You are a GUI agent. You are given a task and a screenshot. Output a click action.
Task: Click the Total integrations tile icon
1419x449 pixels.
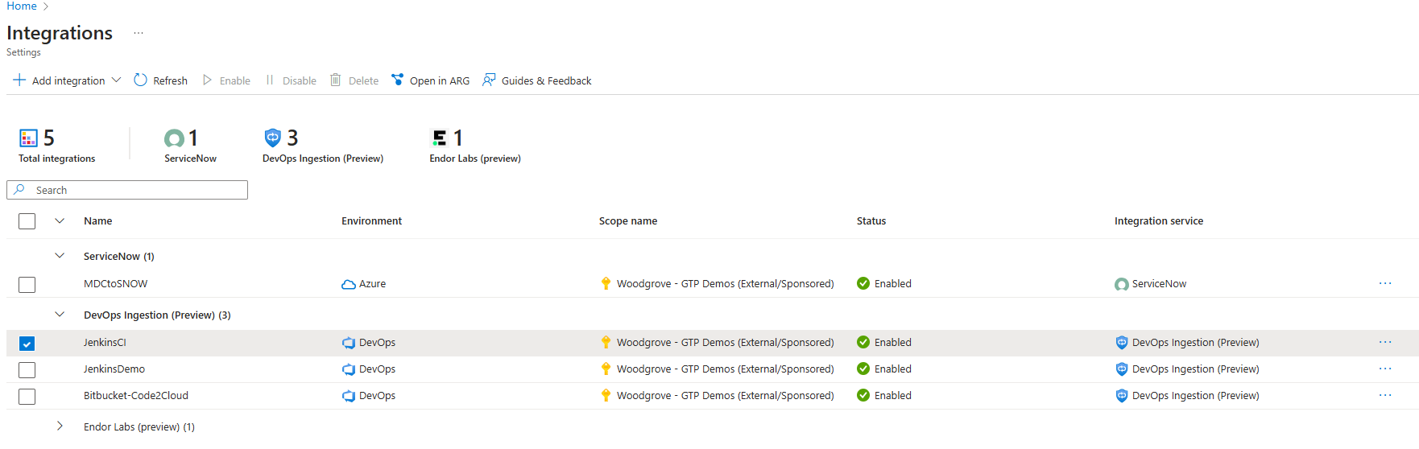[29, 138]
